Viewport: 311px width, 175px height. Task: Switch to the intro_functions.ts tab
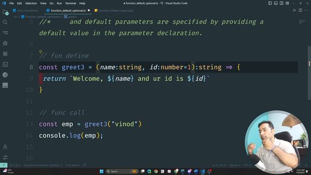26,11
